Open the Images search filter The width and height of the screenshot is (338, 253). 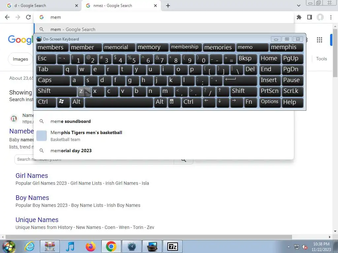point(20,59)
